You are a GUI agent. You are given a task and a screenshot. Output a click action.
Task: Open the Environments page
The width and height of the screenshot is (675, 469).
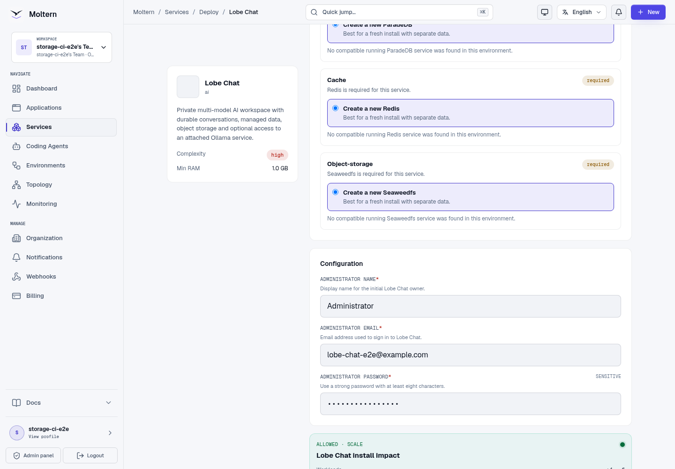(61, 166)
